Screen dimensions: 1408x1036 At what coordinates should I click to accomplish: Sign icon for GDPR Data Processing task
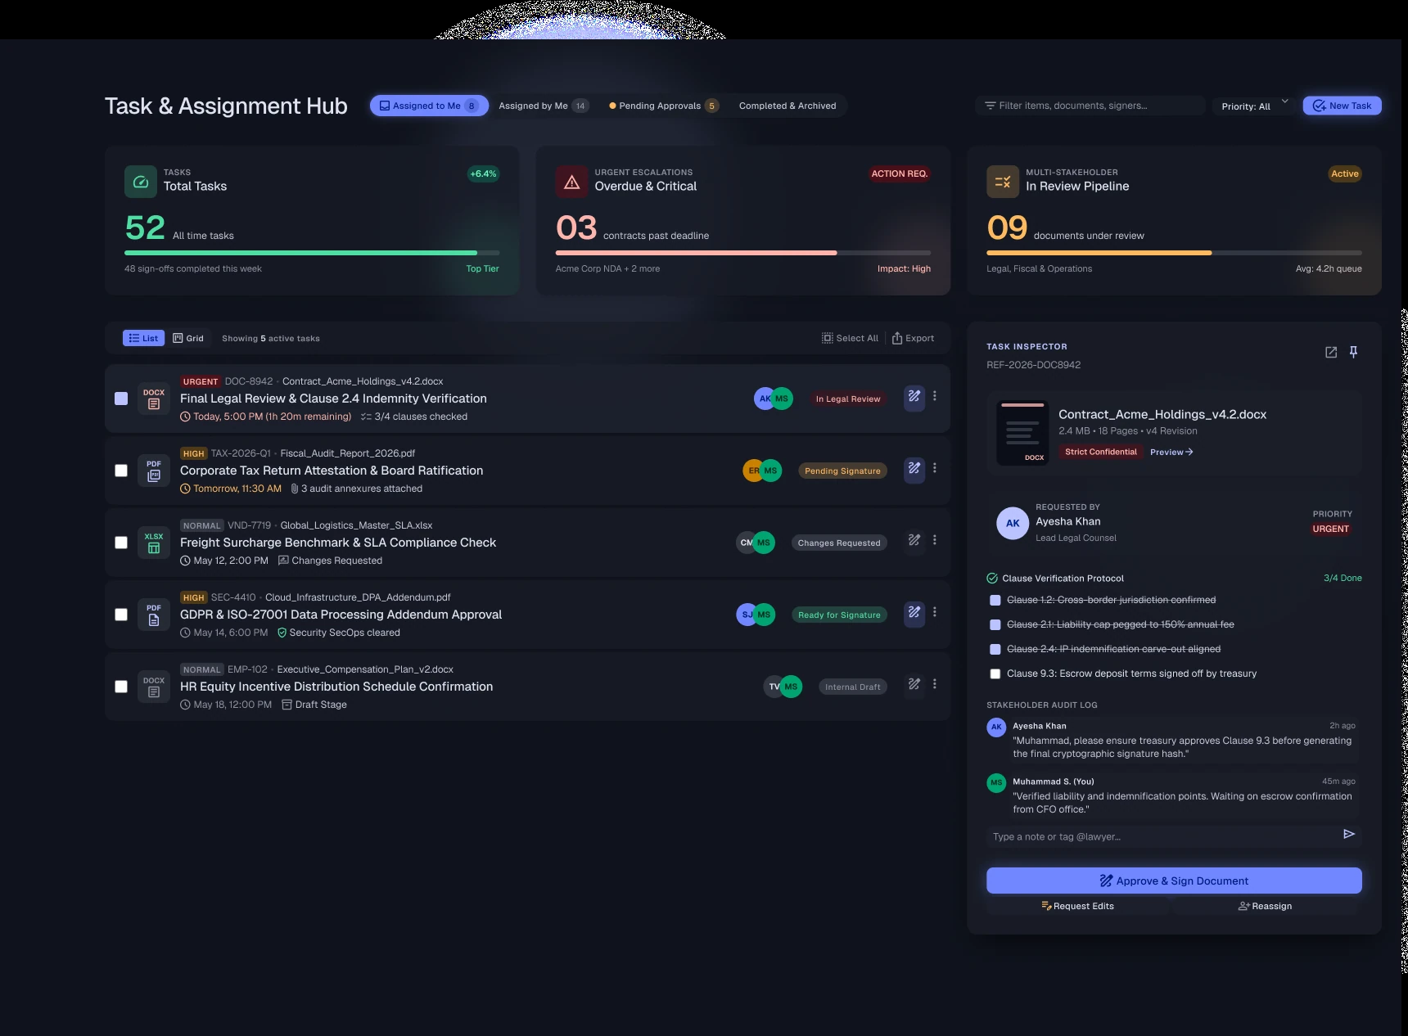click(914, 614)
